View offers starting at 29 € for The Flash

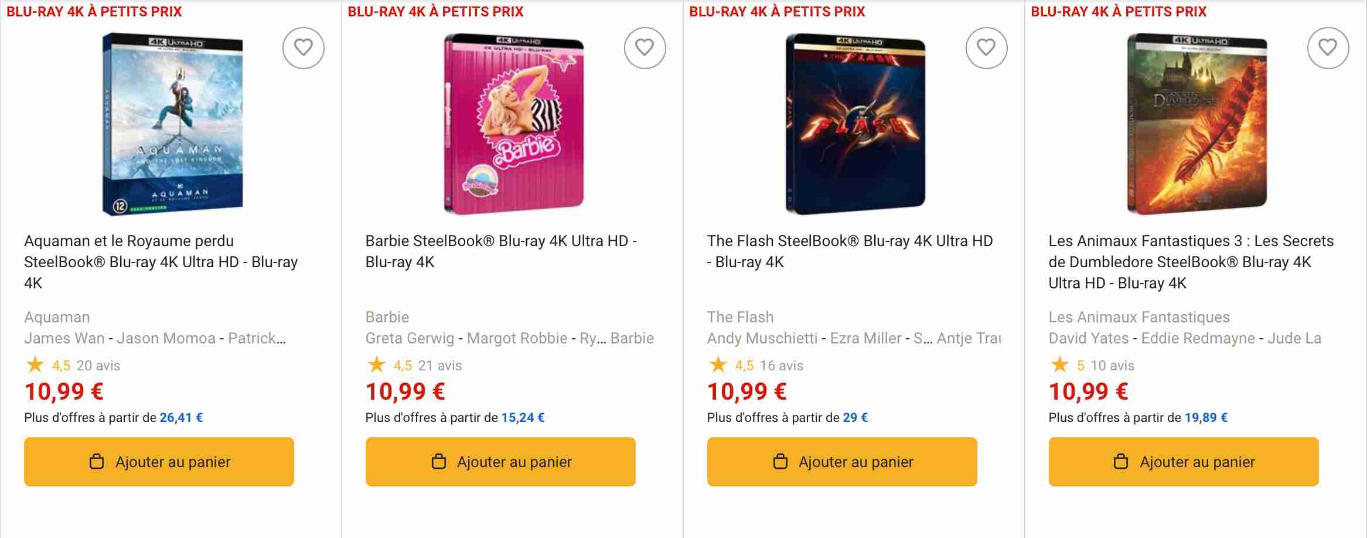855,418
